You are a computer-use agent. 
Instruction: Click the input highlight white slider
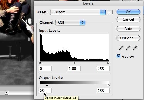108,63
